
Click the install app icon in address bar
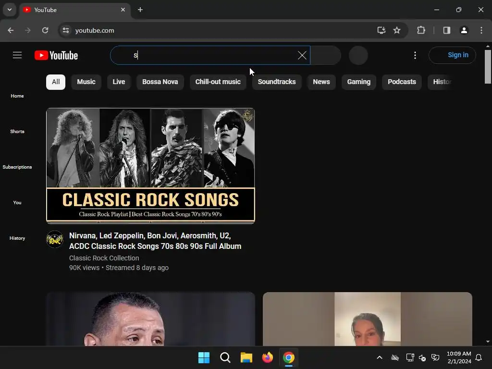381,30
